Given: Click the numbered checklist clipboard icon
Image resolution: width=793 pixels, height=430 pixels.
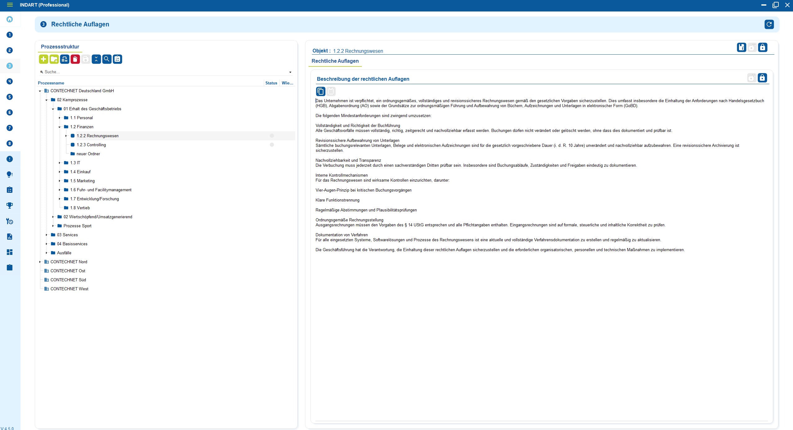Looking at the screenshot, I should 117,59.
